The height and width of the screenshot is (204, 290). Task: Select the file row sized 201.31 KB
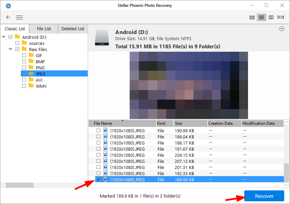(x=186, y=167)
